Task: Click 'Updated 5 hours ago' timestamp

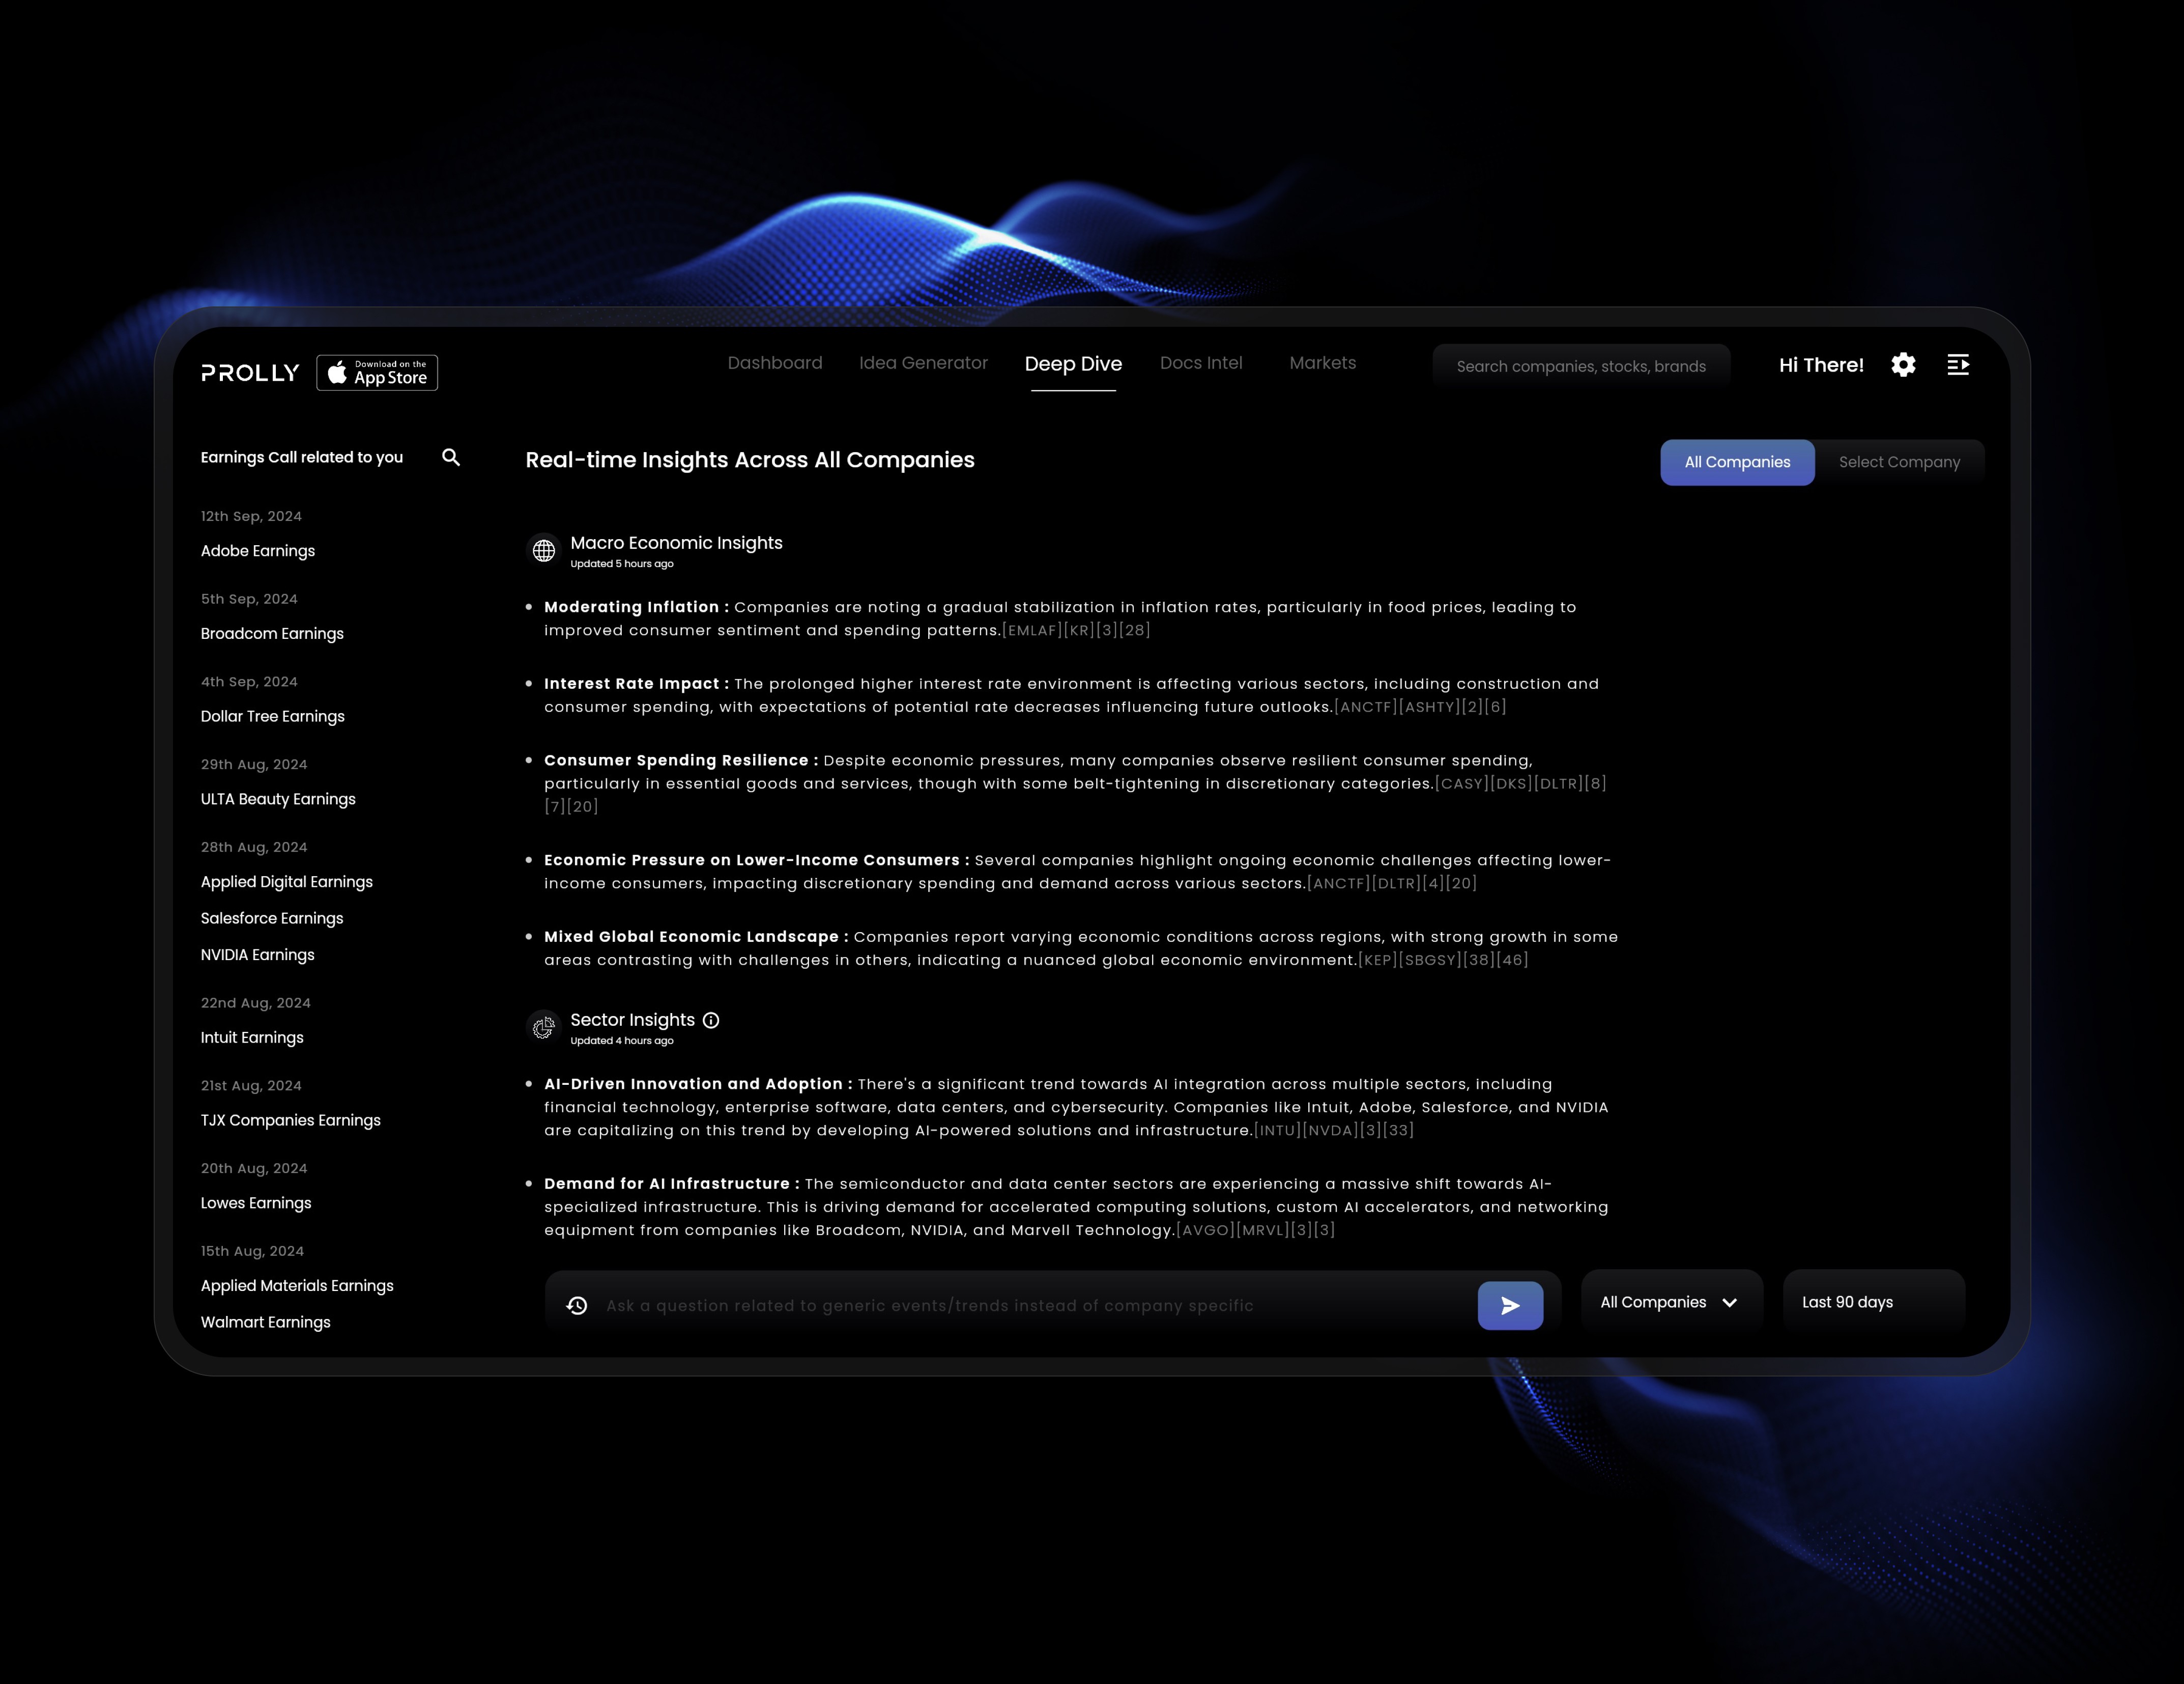Action: (x=622, y=565)
